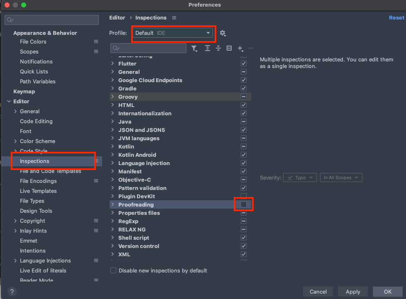Open Emmet settings in sidebar
This screenshot has height=299, width=406.
point(29,241)
